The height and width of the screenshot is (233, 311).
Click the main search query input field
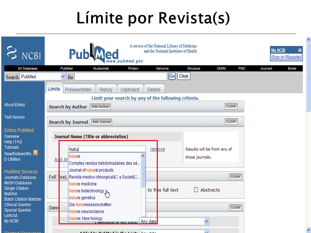coord(121,77)
